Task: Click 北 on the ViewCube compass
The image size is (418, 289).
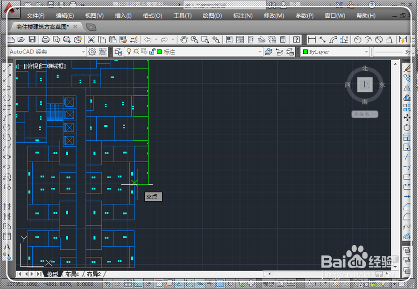Action: pyautogui.click(x=365, y=69)
